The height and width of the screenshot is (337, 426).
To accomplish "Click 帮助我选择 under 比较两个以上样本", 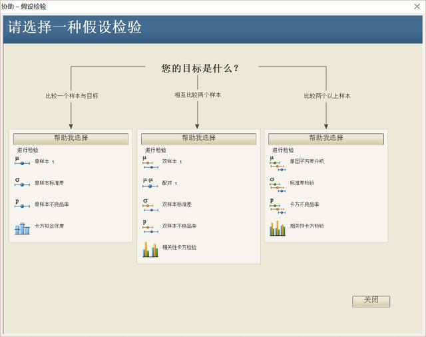I will 326,139.
